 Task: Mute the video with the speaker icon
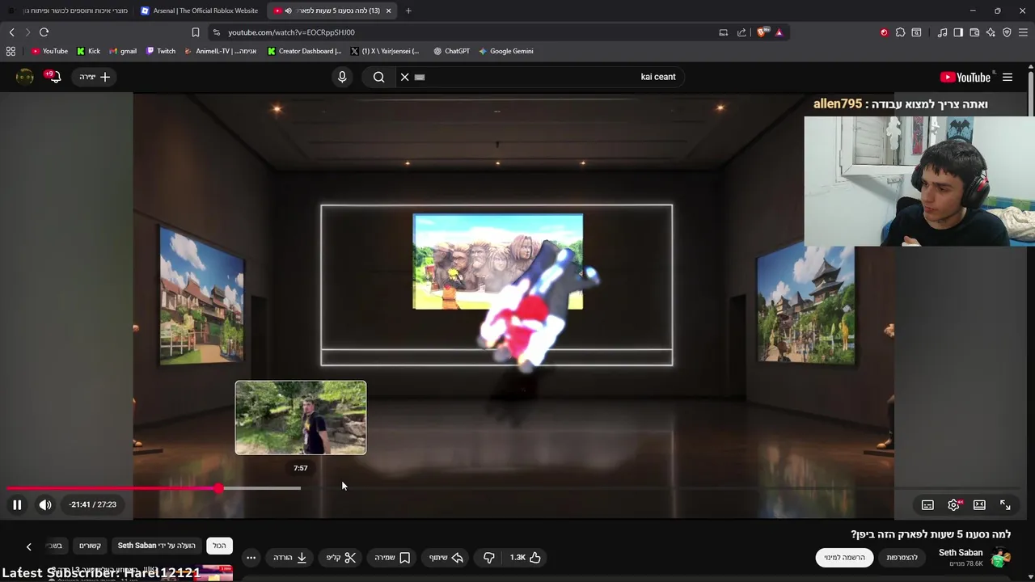click(x=45, y=504)
